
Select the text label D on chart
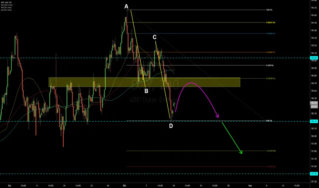[171, 126]
